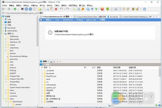
Task: Open Find Files magnifier icon
Action: 88,9
